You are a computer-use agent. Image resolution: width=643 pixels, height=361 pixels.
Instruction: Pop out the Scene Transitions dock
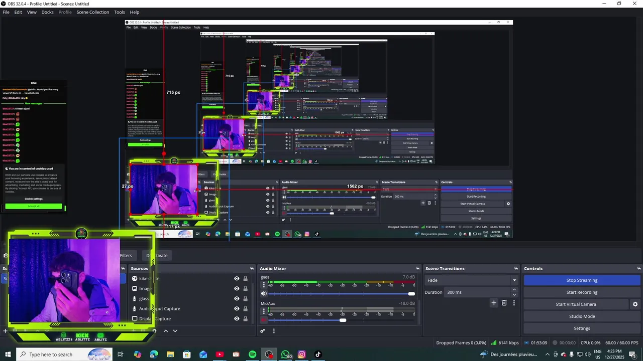516,269
